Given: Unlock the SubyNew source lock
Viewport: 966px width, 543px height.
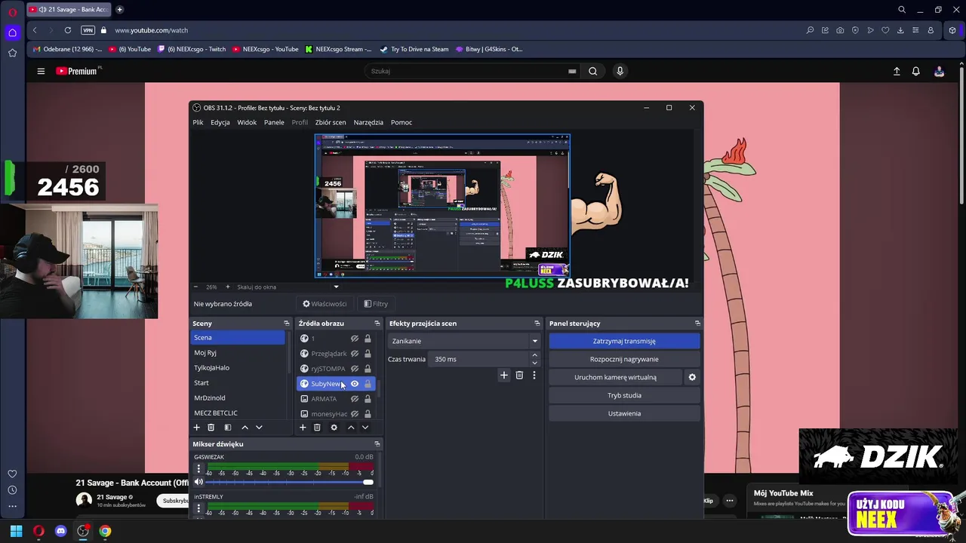Looking at the screenshot, I should [x=368, y=384].
